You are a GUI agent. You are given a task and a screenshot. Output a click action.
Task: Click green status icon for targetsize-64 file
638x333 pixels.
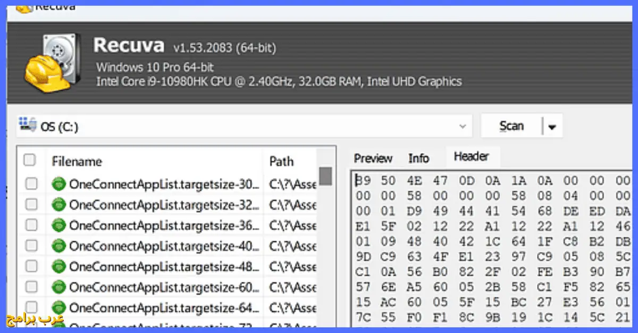pyautogui.click(x=58, y=308)
